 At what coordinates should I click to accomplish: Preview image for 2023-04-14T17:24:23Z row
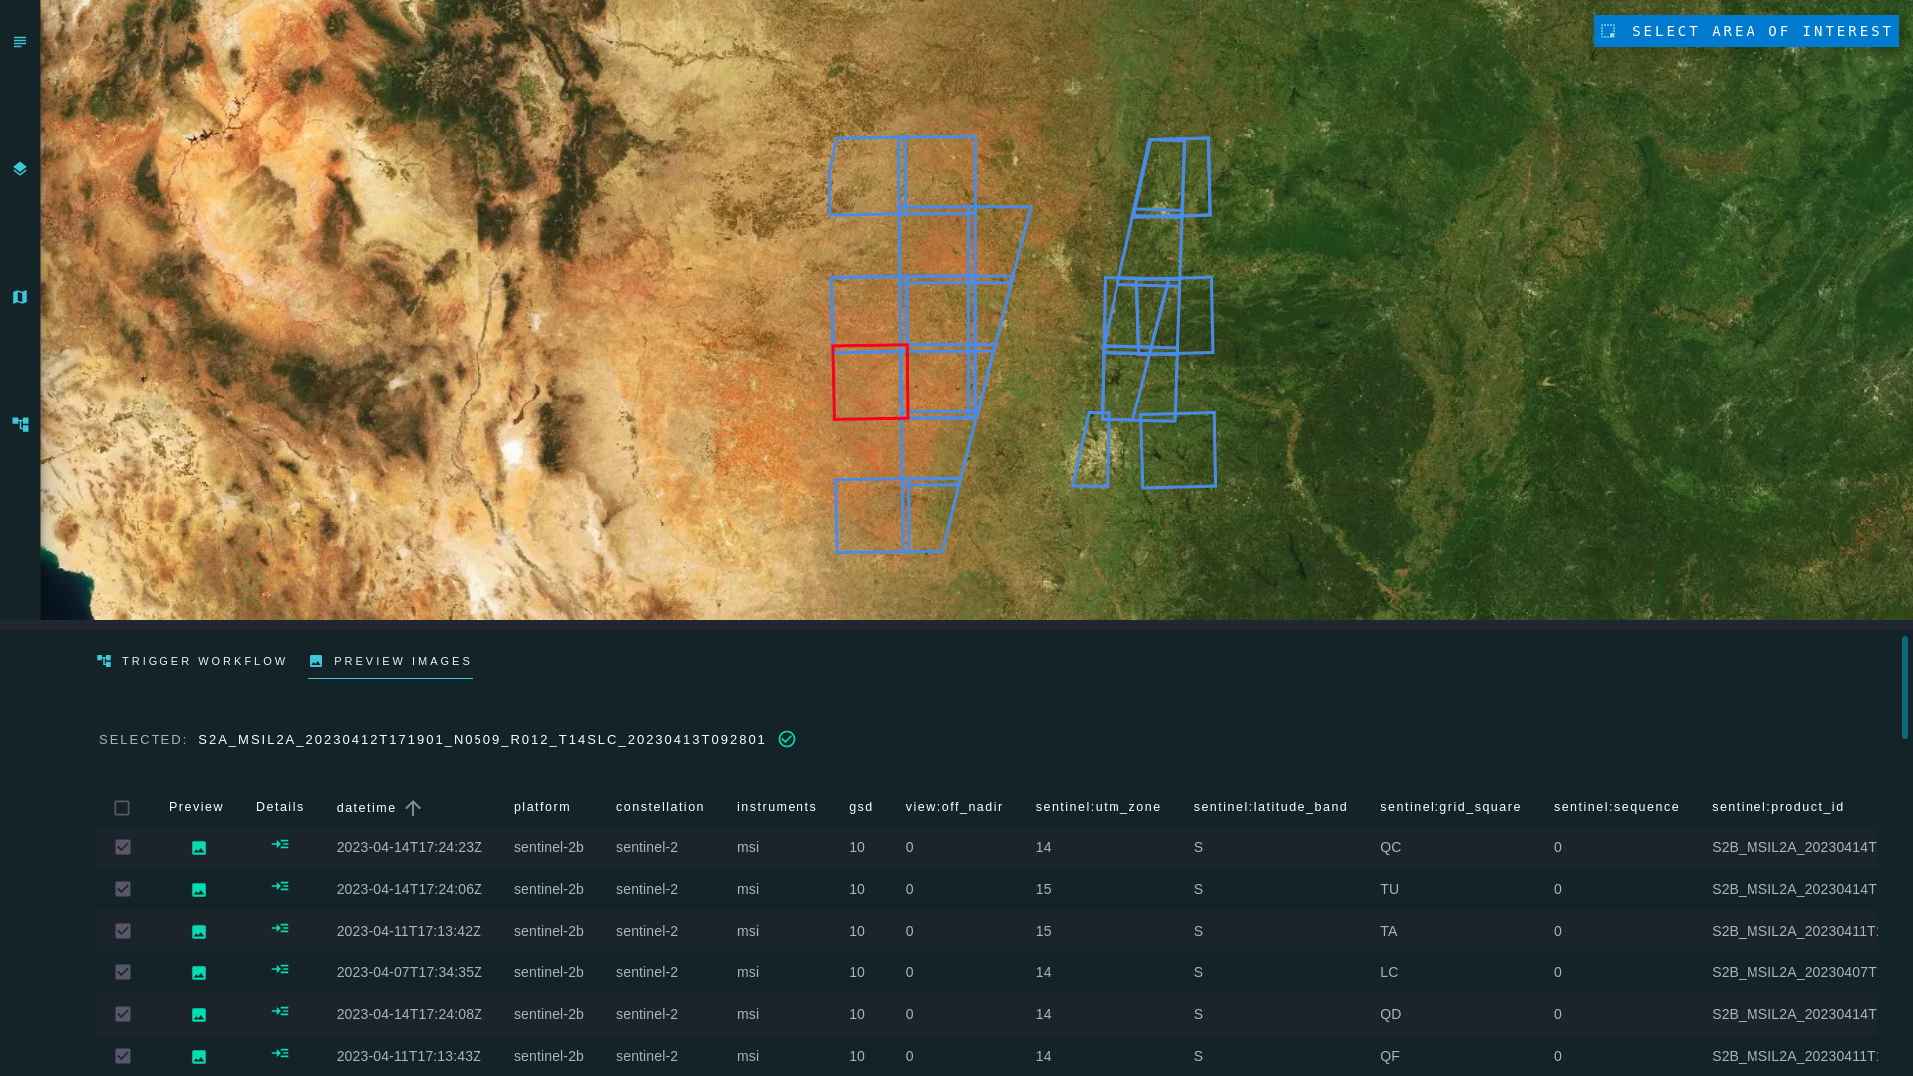tap(199, 848)
